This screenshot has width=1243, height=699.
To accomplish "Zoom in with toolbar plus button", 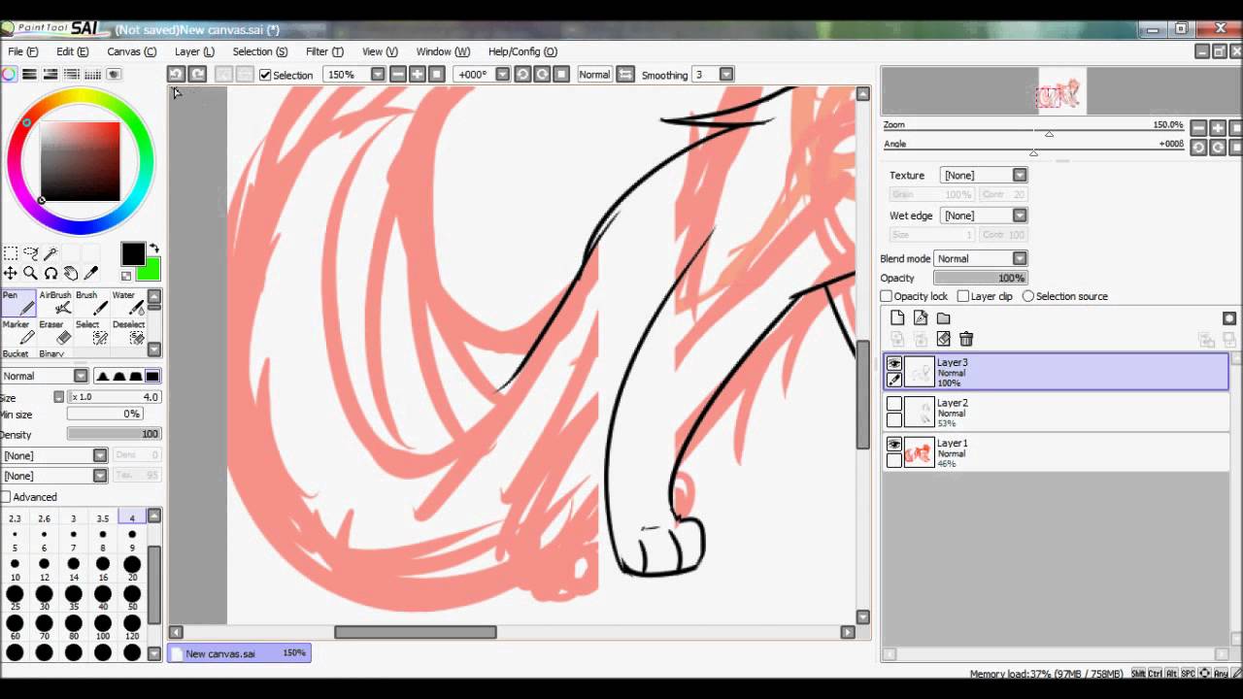I will (418, 74).
